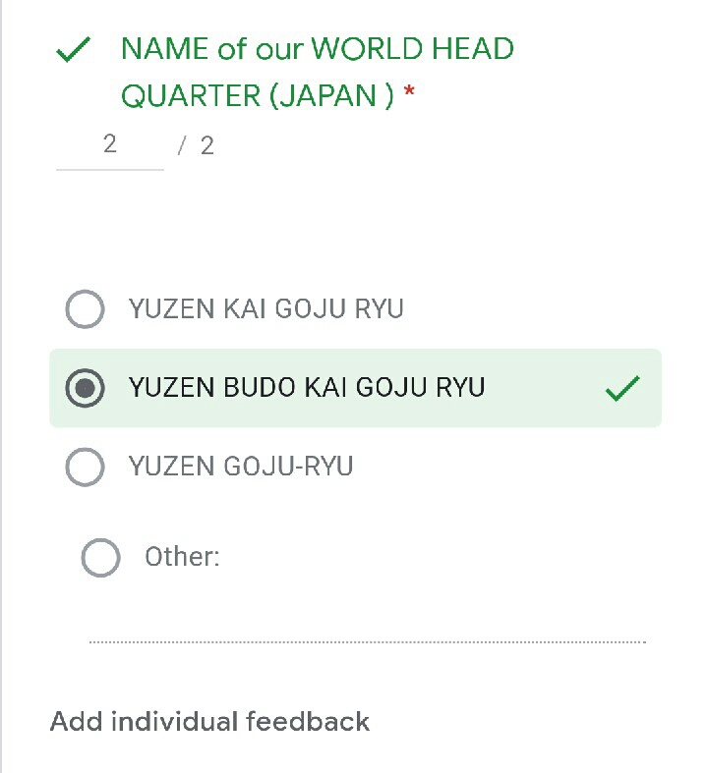Click the "YUZEN BUDO KAI GOJU RYU" label text
The image size is (708, 773).
(306, 388)
